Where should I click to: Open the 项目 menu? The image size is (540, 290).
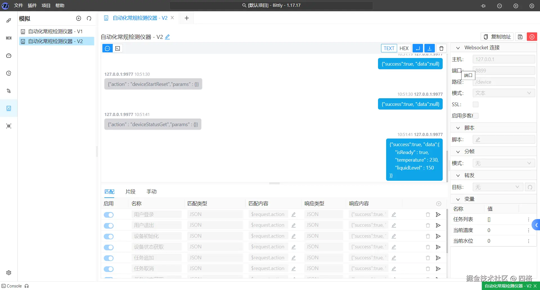pos(46,5)
